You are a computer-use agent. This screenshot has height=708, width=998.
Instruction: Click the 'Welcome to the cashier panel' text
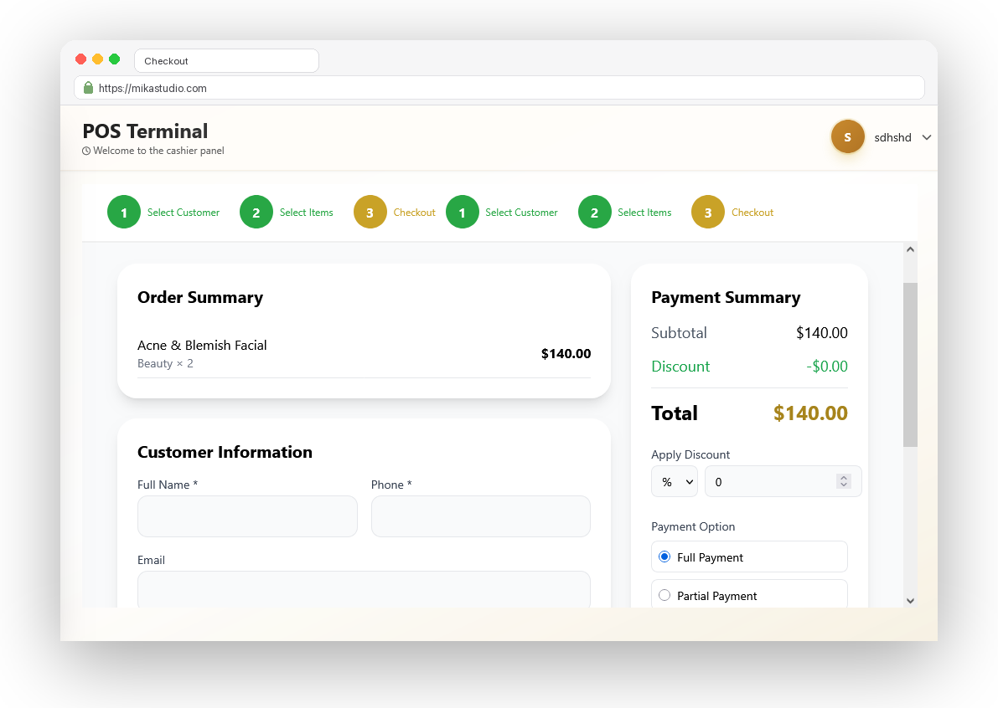(x=158, y=151)
